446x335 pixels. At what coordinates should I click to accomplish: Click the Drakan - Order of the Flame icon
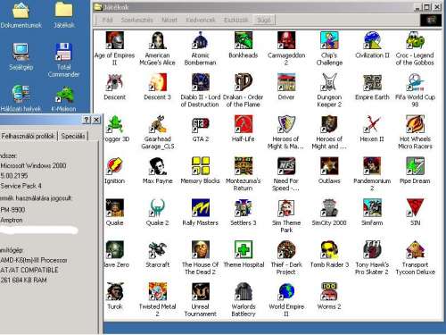(244, 82)
